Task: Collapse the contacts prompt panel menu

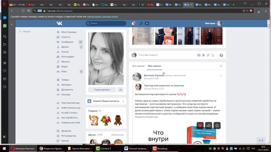Action: pos(123,101)
